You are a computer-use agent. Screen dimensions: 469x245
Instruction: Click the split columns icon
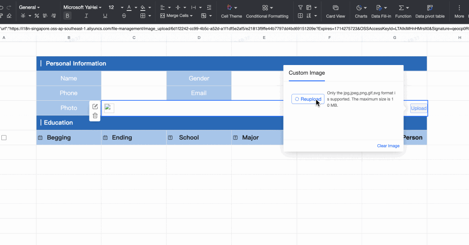coord(300,16)
